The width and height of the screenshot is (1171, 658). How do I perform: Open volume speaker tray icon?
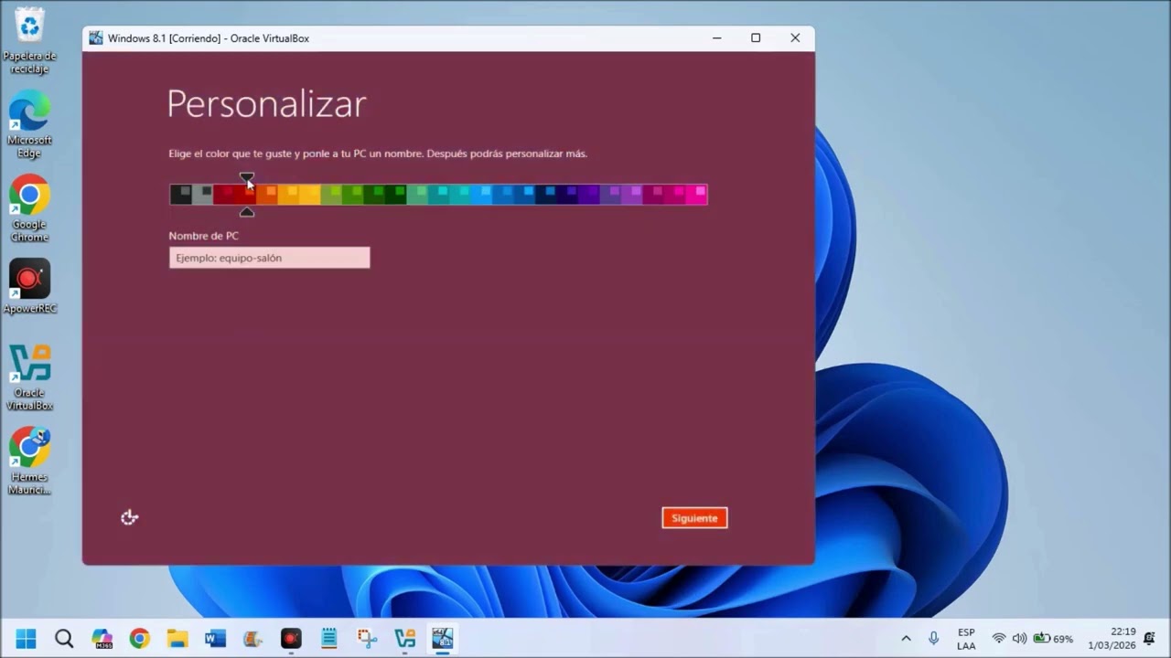pos(1019,639)
